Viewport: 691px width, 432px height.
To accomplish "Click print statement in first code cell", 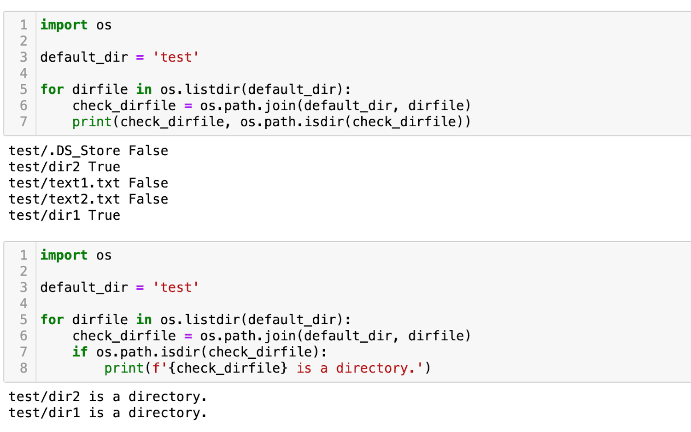I will 272,122.
